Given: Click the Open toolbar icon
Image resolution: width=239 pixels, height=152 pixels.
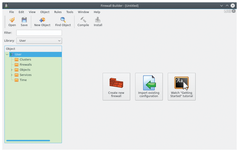Looking at the screenshot, I should click(12, 20).
